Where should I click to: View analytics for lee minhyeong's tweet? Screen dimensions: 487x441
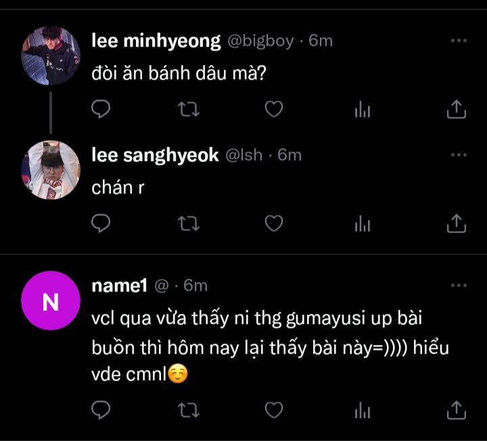tap(363, 109)
